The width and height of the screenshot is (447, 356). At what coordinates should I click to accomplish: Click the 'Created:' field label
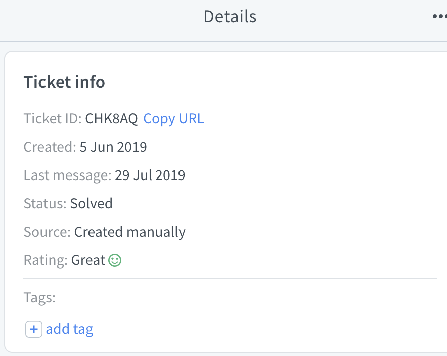[x=50, y=147]
